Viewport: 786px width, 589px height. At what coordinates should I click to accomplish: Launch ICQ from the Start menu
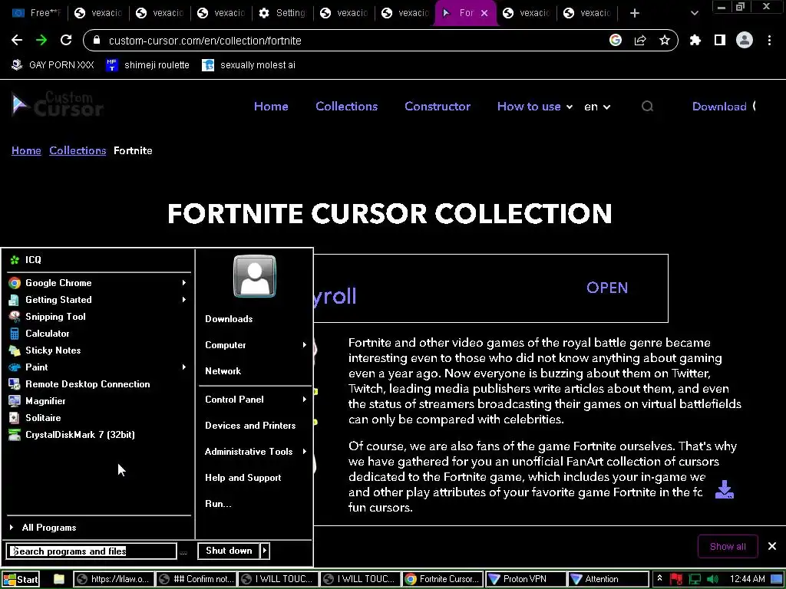point(99,259)
